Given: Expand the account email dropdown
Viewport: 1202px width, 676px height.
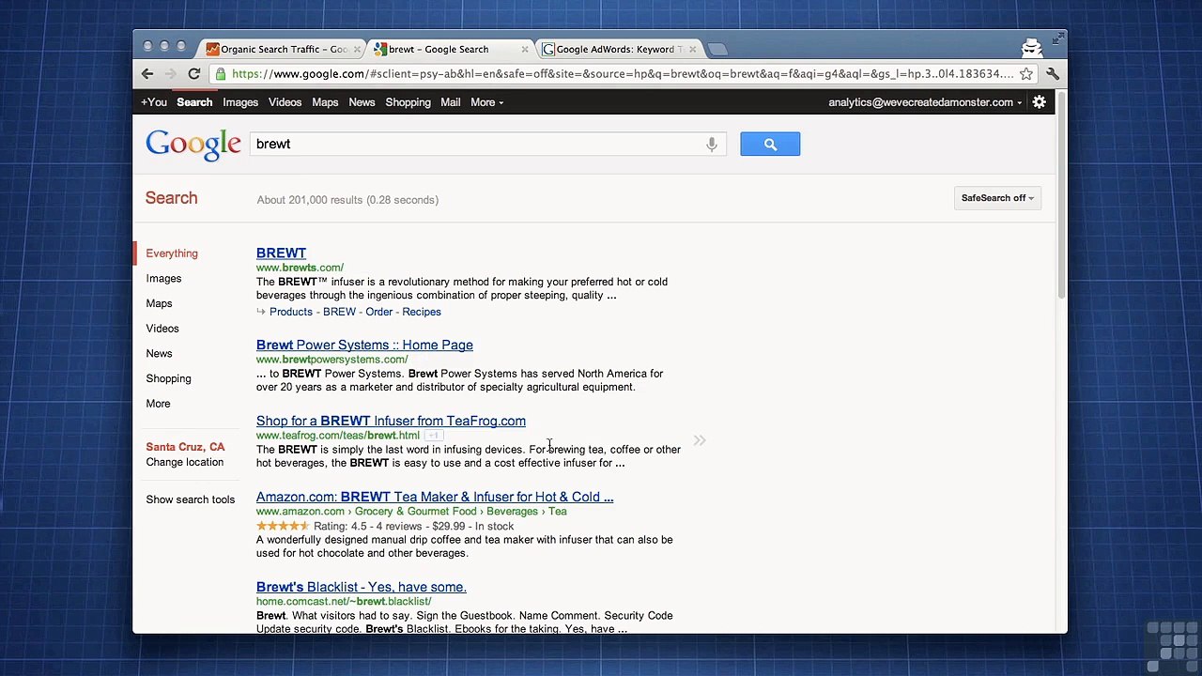Looking at the screenshot, I should (x=925, y=102).
